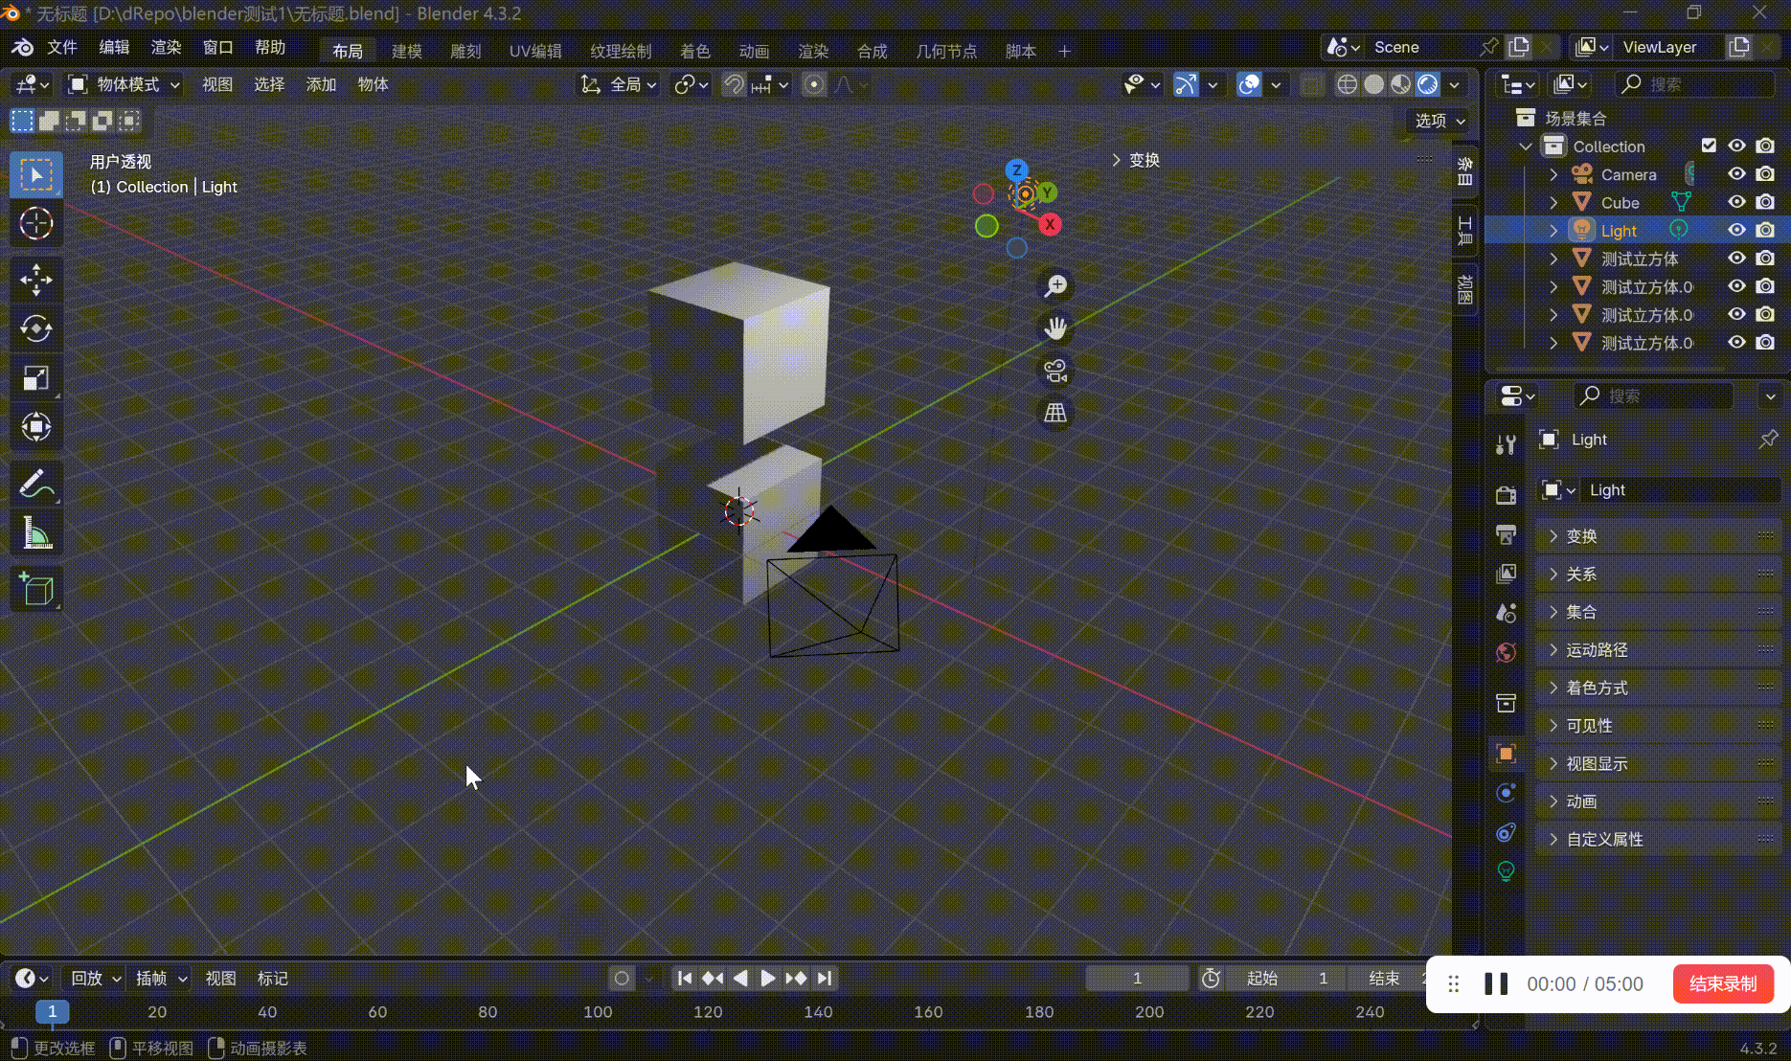Select the Transform tool

36,427
